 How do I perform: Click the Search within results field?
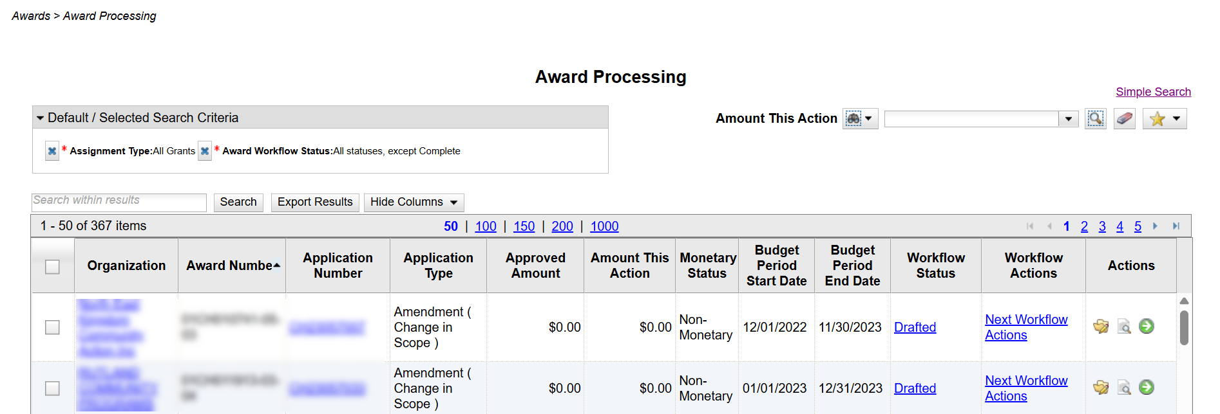coord(119,202)
